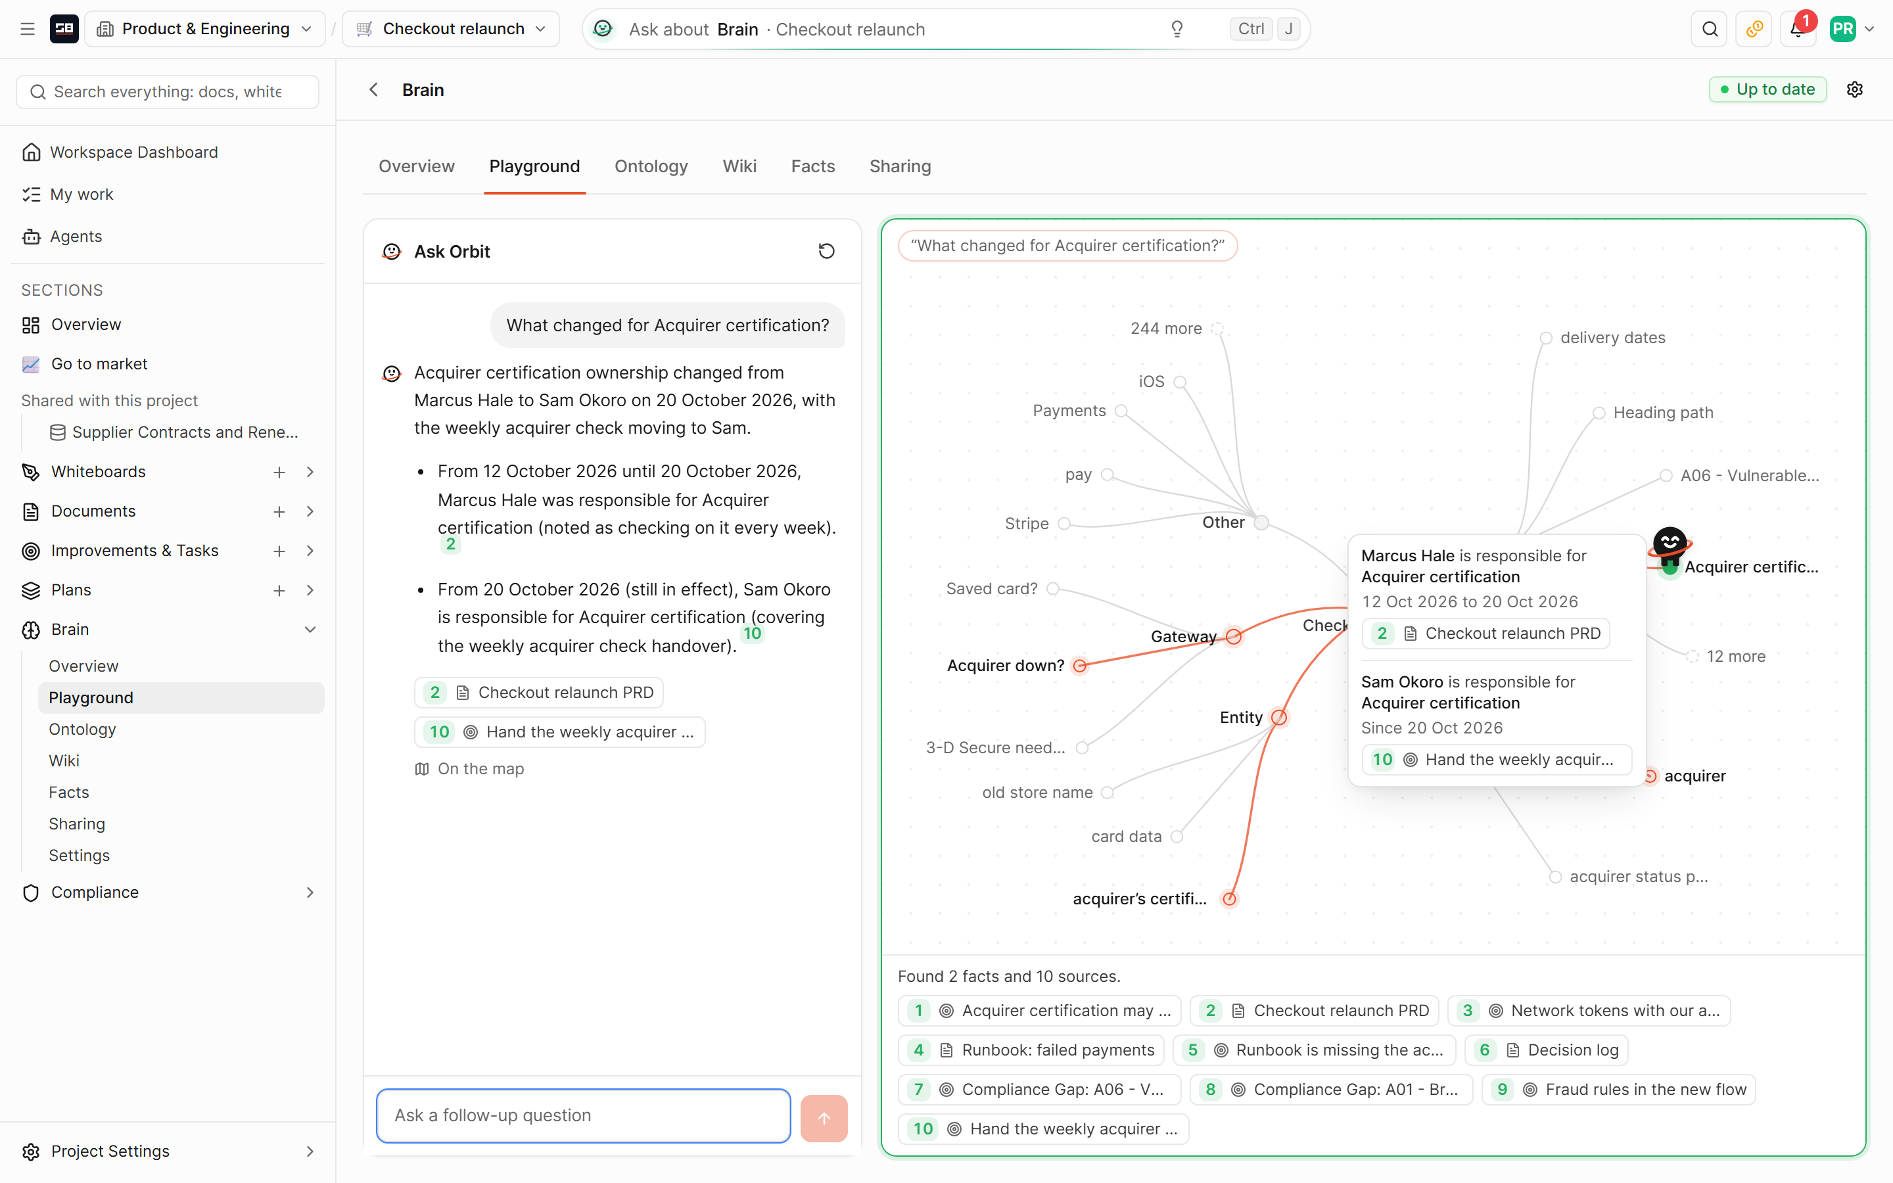Open the global search icon
Viewport: 1893px width, 1183px height.
(1710, 29)
